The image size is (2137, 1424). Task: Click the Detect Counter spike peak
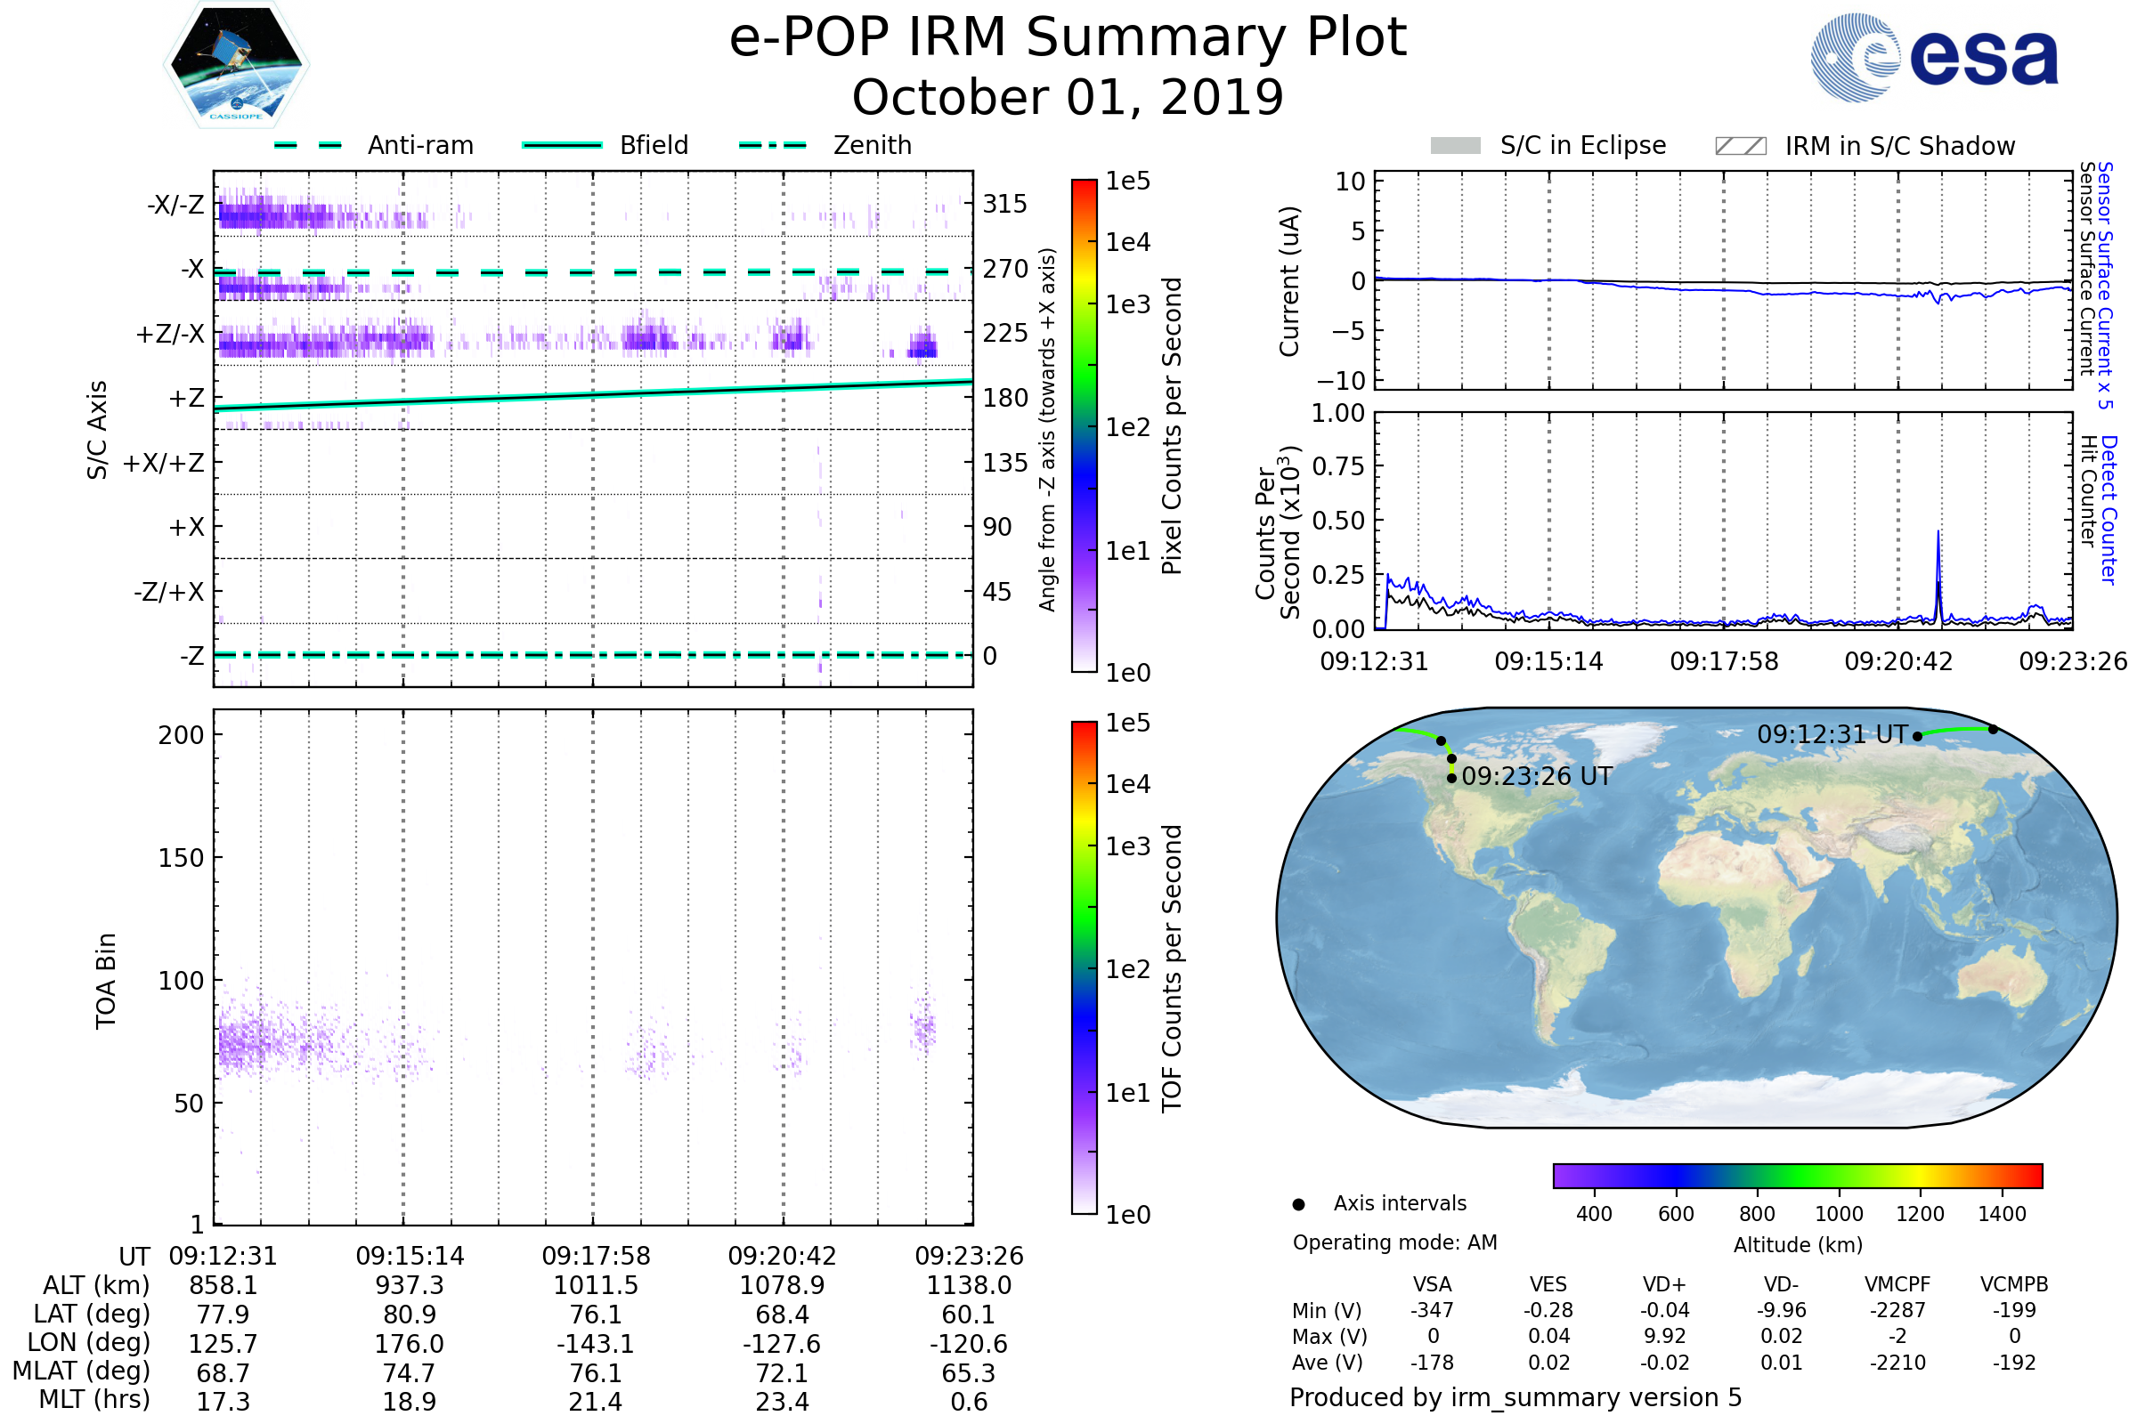[1938, 534]
